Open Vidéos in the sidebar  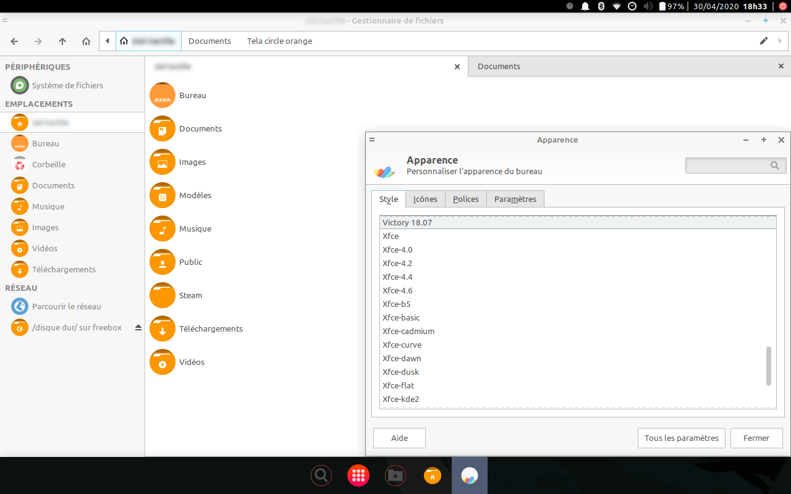pyautogui.click(x=72, y=248)
